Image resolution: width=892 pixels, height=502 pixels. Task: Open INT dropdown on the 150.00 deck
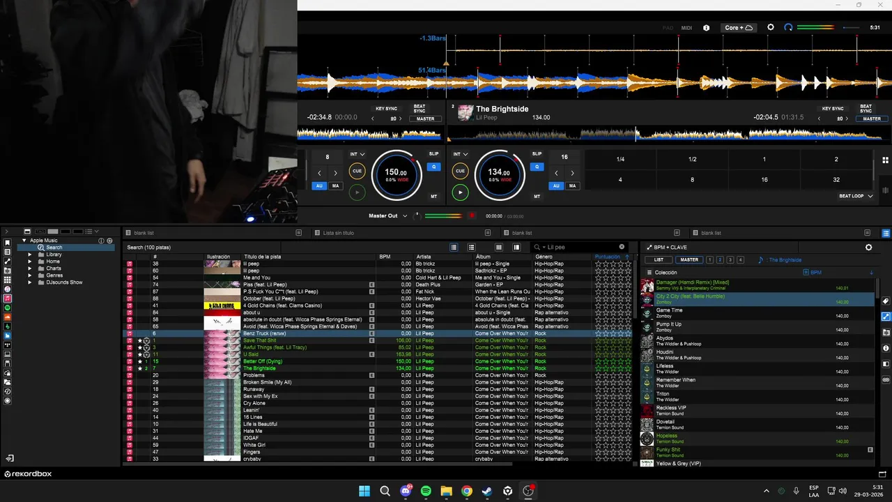357,154
